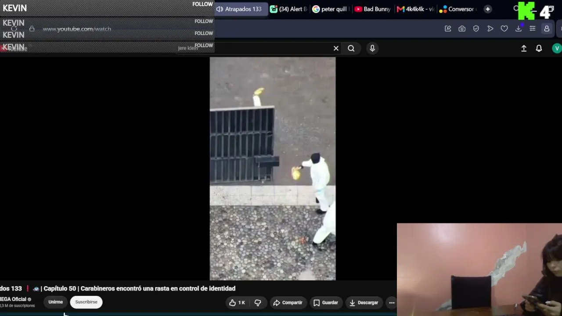Open the browser profile icon

[x=547, y=29]
